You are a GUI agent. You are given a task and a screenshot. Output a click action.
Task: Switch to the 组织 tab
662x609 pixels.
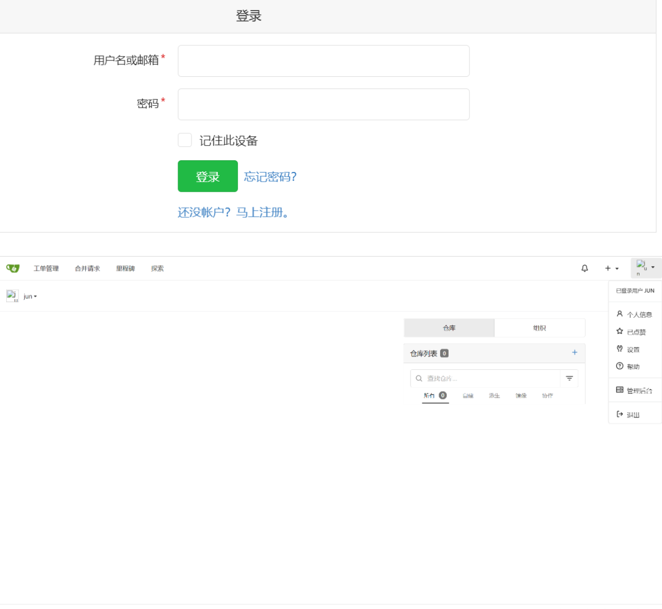539,328
